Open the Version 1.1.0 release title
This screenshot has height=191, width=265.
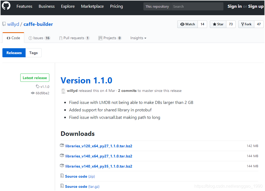86,80
